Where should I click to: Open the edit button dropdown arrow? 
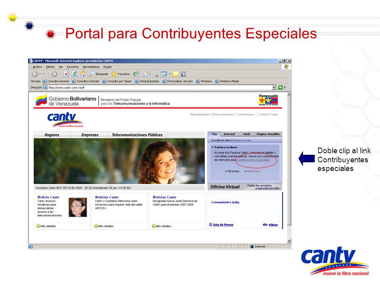(170, 74)
